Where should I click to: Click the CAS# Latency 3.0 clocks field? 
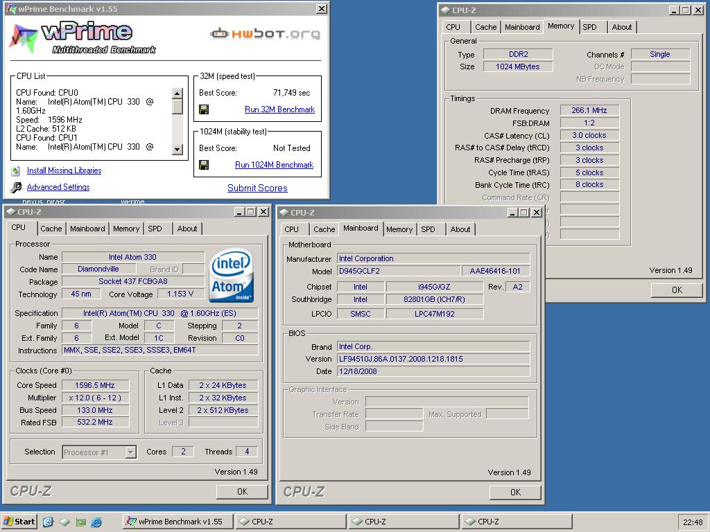point(589,135)
